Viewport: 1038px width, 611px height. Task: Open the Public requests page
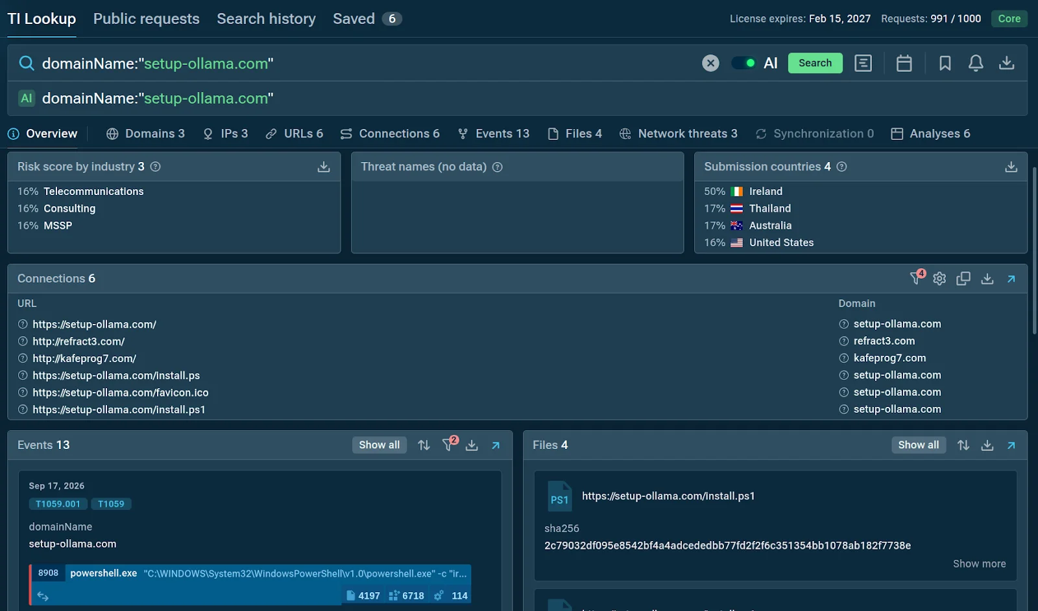click(147, 19)
